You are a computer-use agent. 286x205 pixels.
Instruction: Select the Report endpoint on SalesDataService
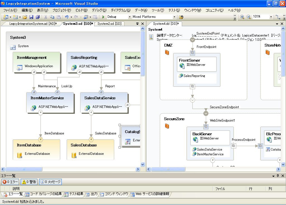click(101, 92)
